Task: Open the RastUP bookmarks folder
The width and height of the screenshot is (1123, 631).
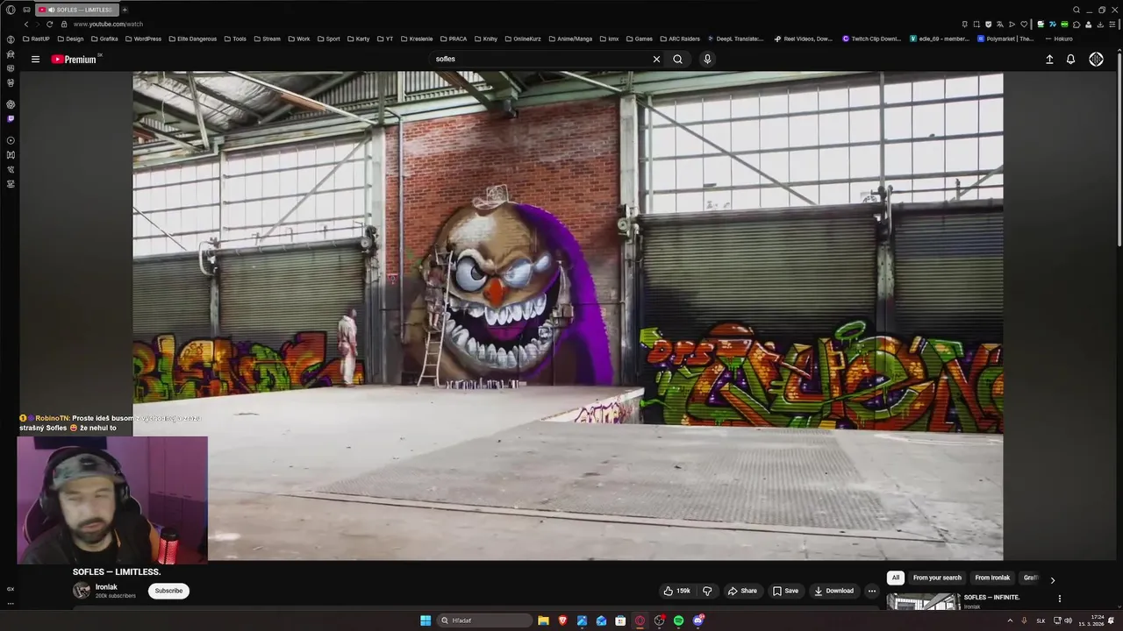Action: point(36,39)
